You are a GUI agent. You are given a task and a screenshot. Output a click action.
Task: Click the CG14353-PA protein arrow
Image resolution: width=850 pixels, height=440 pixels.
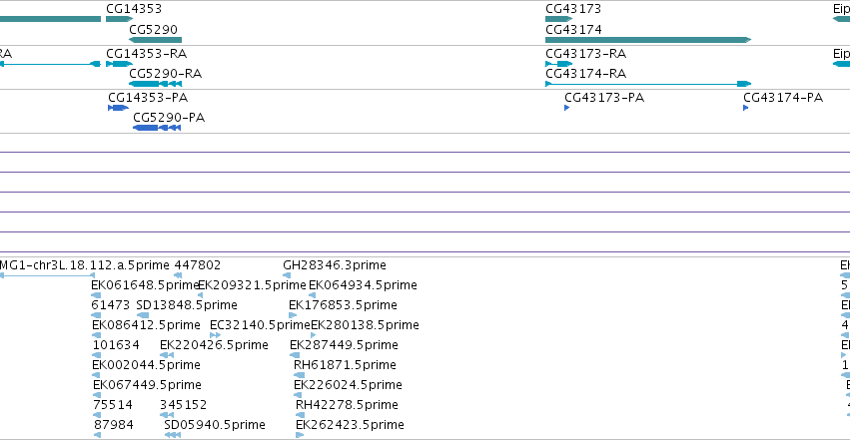point(118,108)
